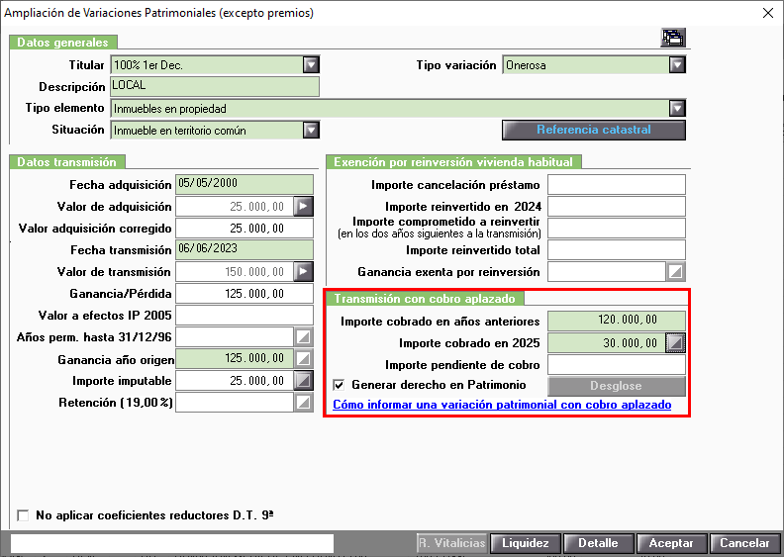Click the Importe comprometido a reinvertir field
Viewport: 784px width, 557px height.
pos(617,229)
